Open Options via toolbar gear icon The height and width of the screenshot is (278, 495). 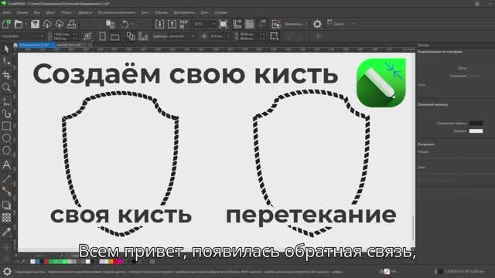point(317,24)
